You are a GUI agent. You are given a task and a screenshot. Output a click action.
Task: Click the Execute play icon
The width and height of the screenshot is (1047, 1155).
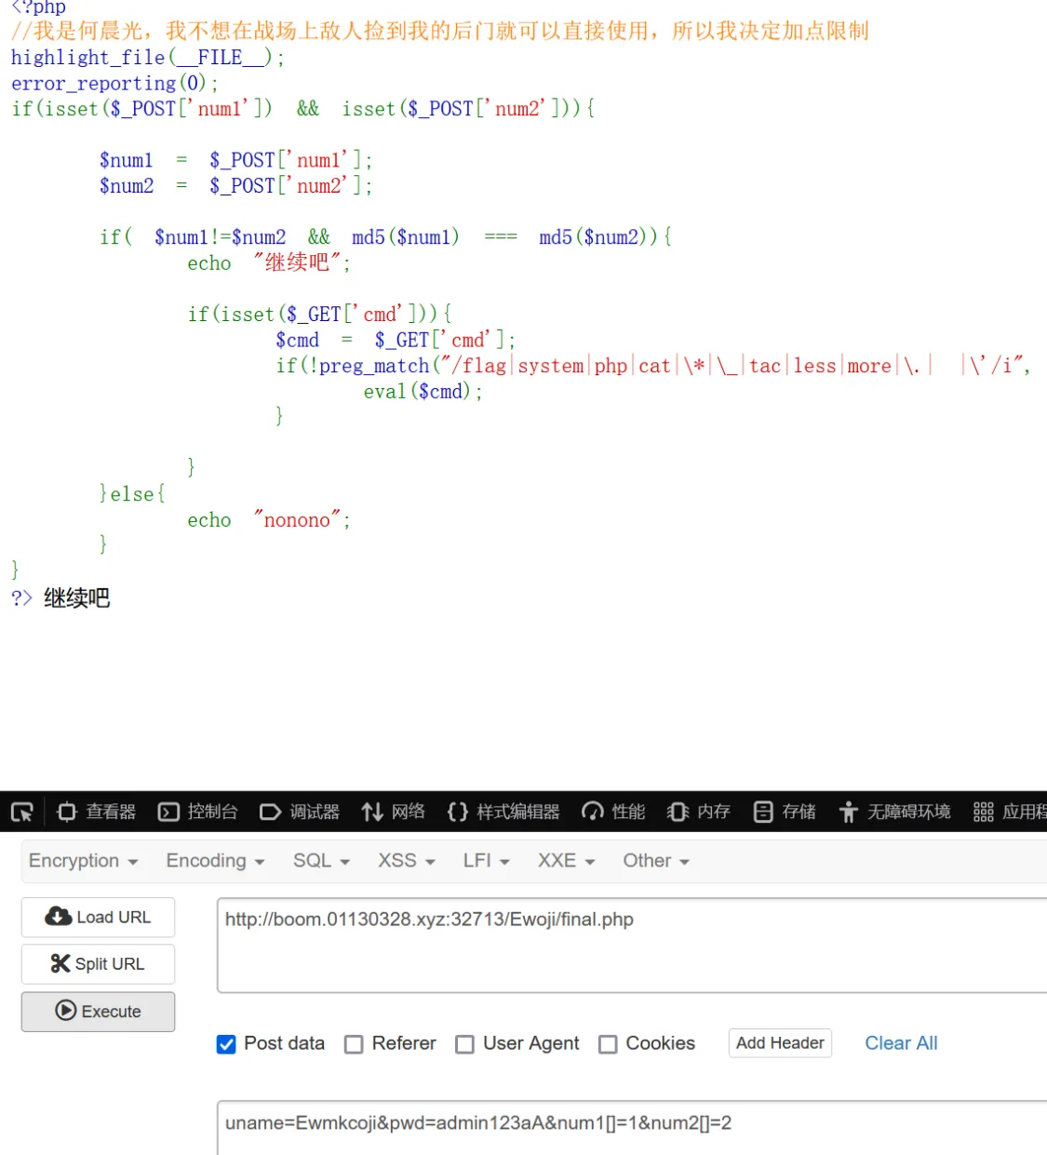(x=65, y=1011)
